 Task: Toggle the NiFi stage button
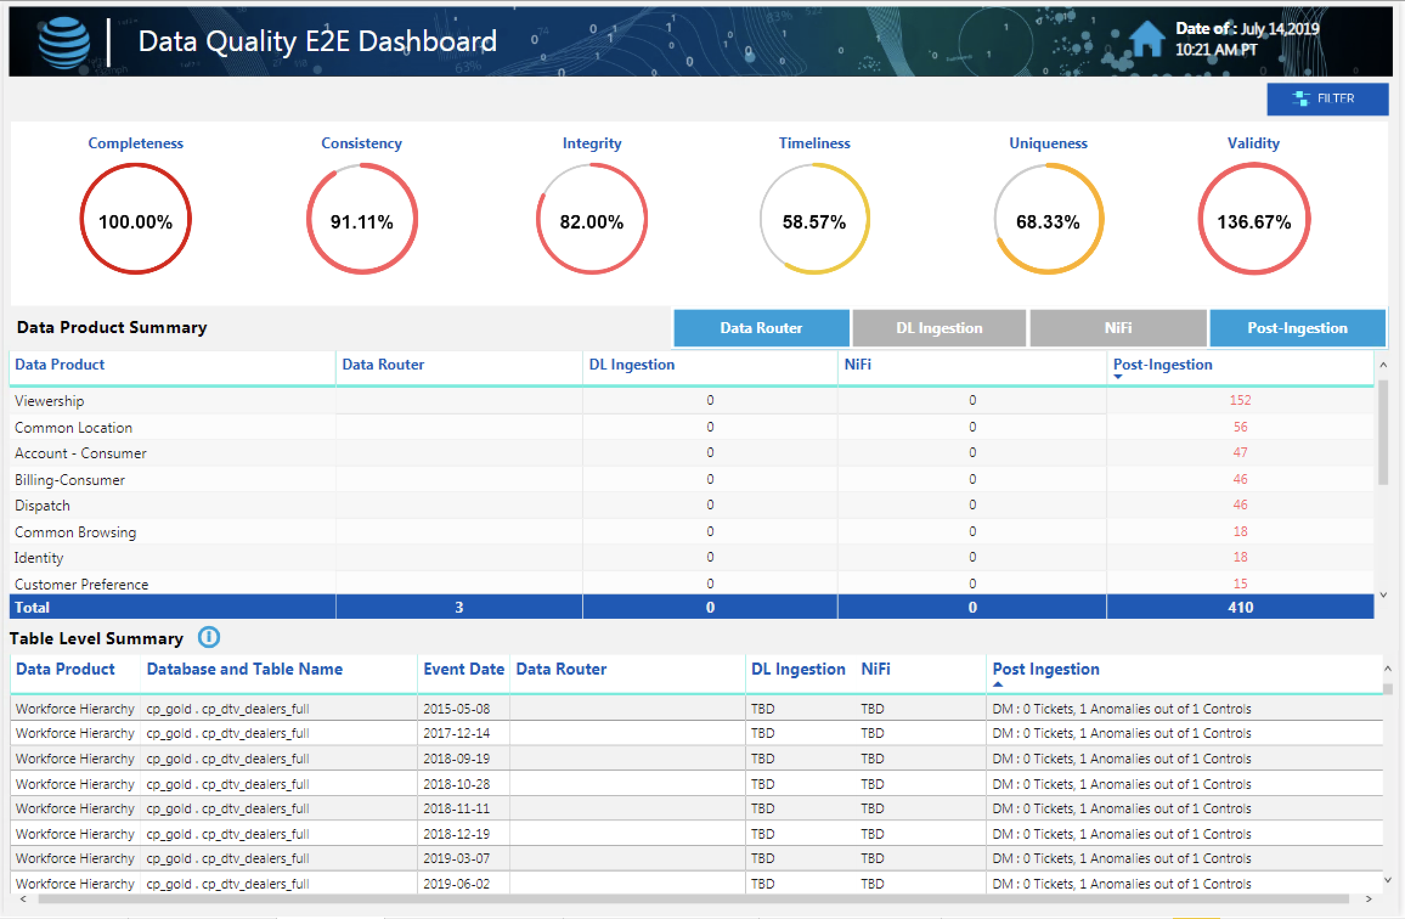pyautogui.click(x=1118, y=328)
